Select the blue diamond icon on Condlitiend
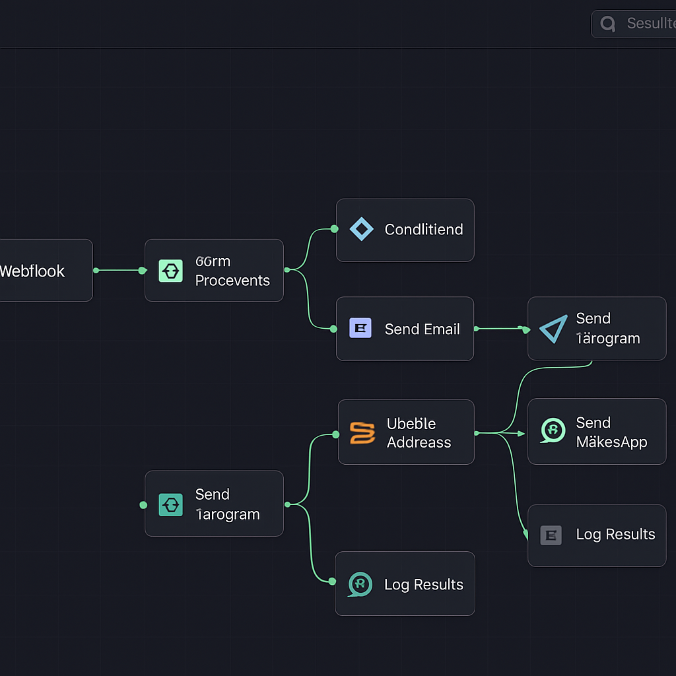 (x=361, y=229)
